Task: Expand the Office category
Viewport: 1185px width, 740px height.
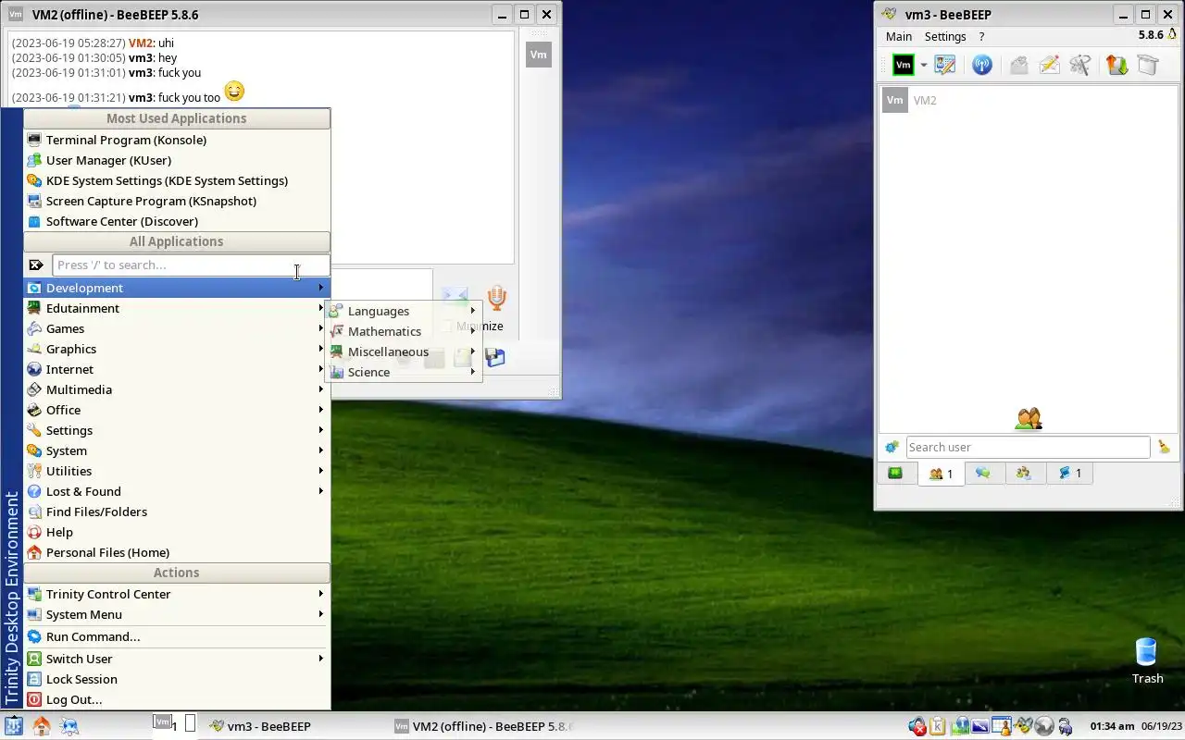Action: (x=177, y=410)
